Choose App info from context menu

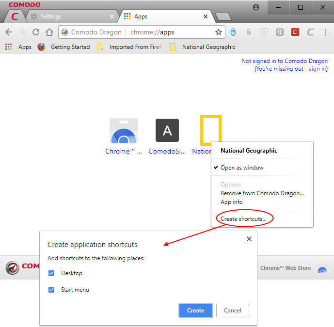click(262, 202)
